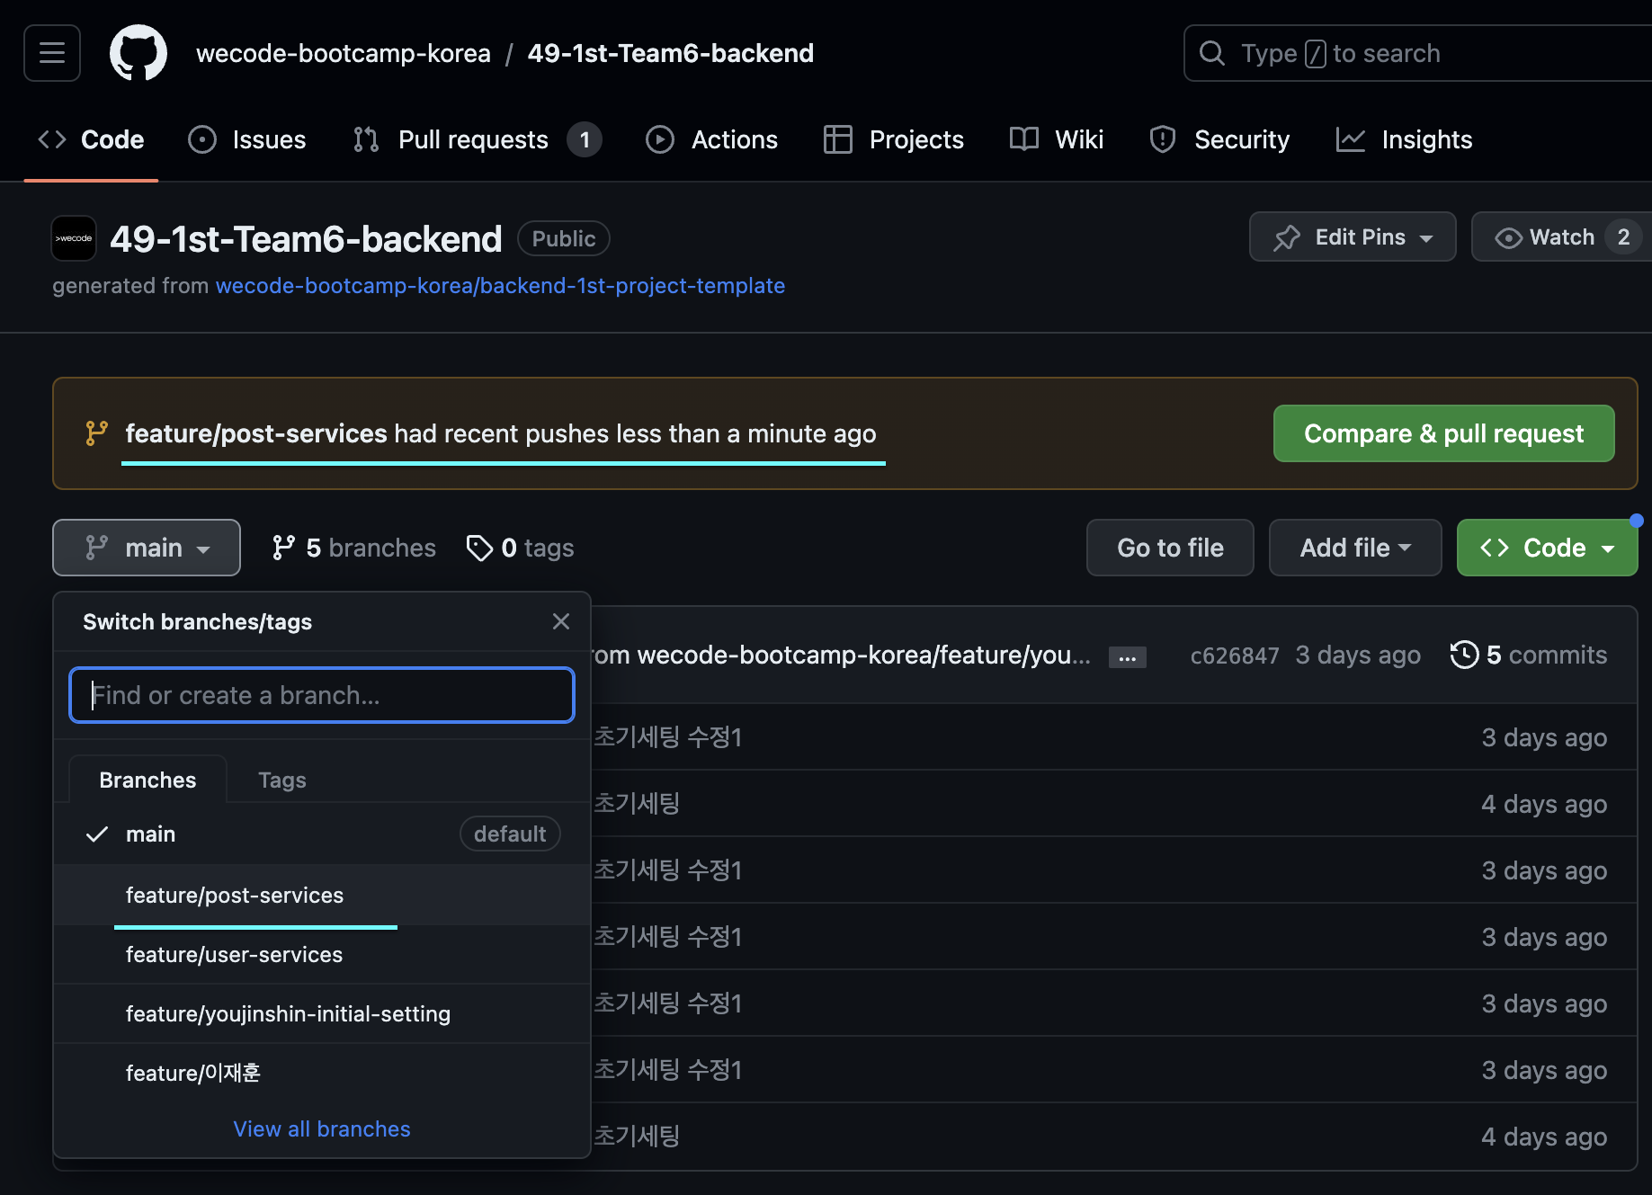Open the wecode-bootcamp-korea organization link

tap(344, 53)
